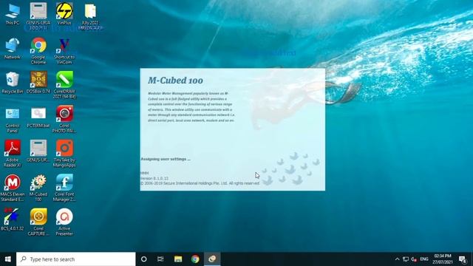Open Cortana from the taskbar
473x266 pixels.
coord(144,259)
